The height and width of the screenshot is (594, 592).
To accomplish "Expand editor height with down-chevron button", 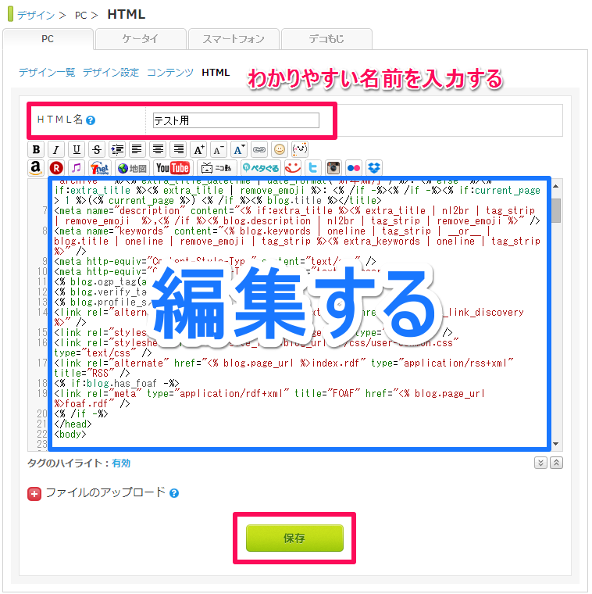I will [540, 463].
